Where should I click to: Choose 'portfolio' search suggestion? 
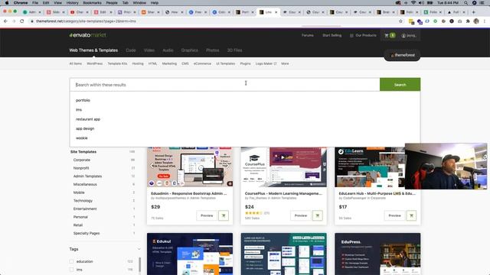(x=83, y=100)
